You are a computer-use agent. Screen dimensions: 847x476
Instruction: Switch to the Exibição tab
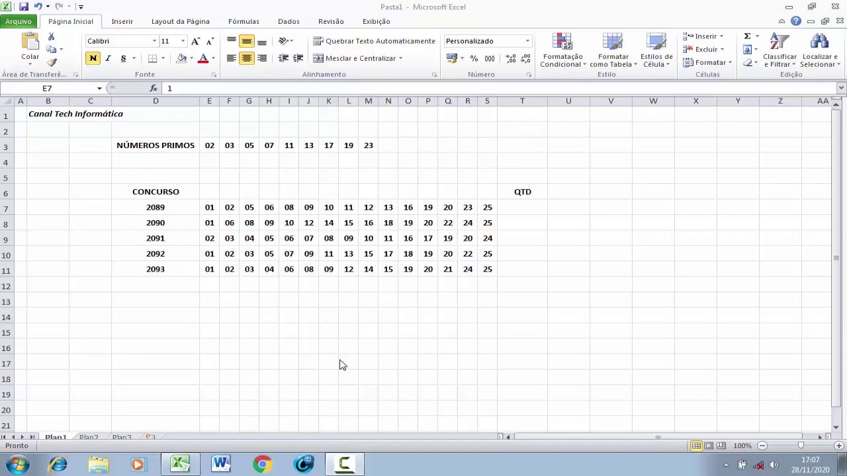376,21
